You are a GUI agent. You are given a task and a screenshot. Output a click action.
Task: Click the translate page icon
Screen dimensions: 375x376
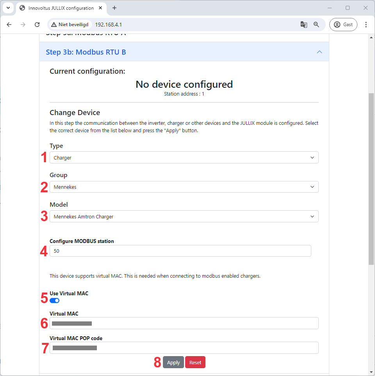[x=304, y=25]
